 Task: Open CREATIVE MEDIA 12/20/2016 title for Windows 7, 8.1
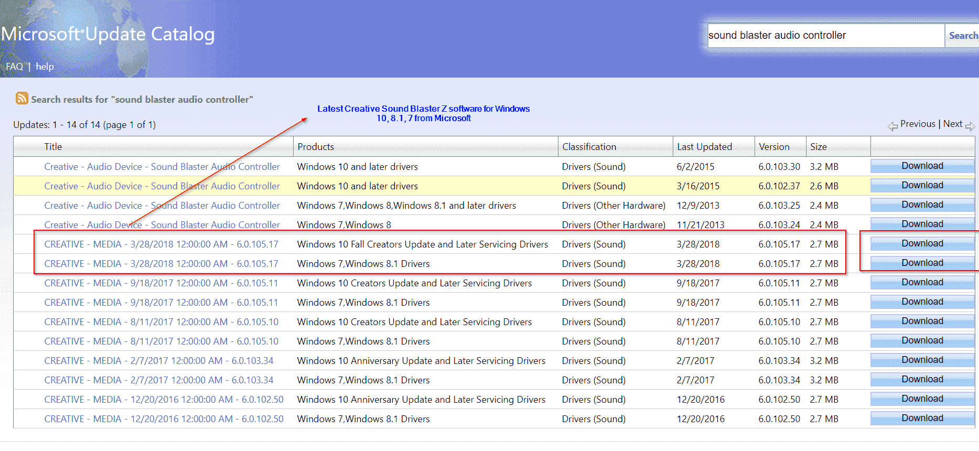pyautogui.click(x=164, y=419)
